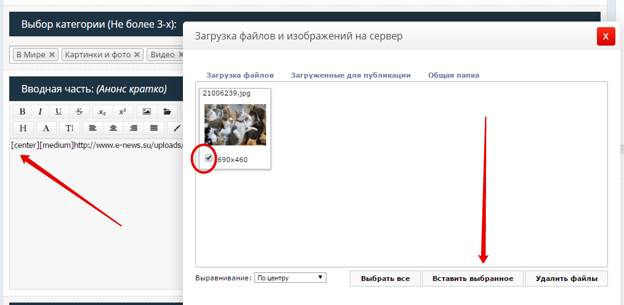Image resolution: width=624 pixels, height=305 pixels.
Task: Go to the Общая папка tab
Action: pyautogui.click(x=453, y=75)
